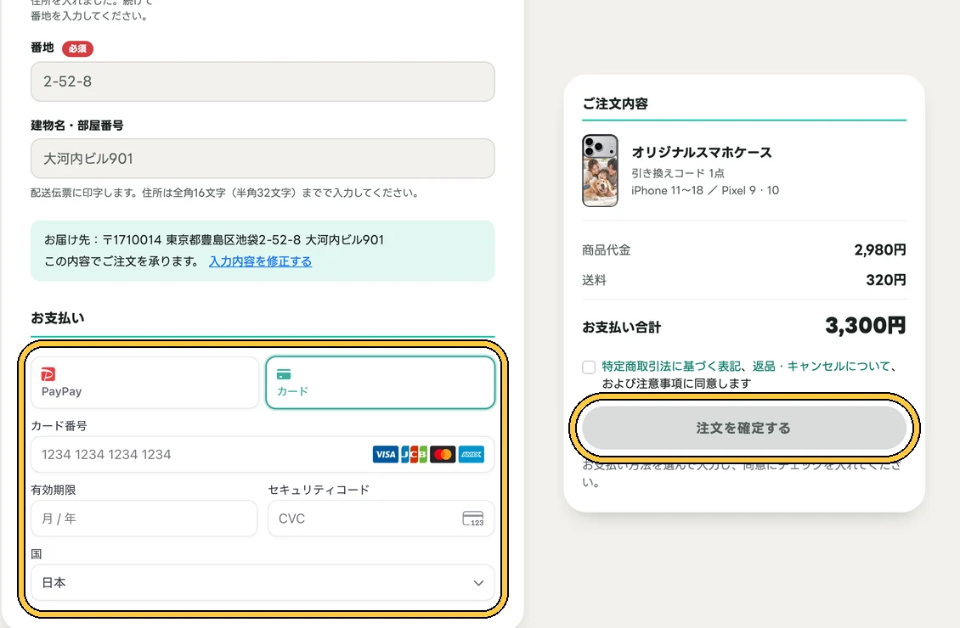This screenshot has height=628, width=960.
Task: Click the 入力内容を修正する link
Action: point(260,261)
